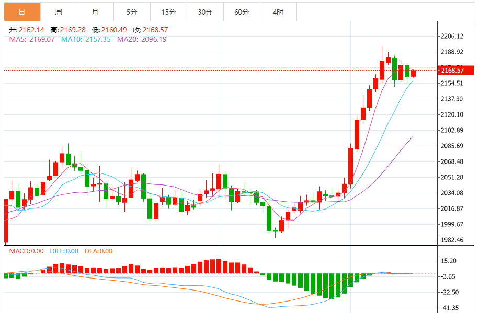Click the DIFF:0.00 indicator label

tap(64, 251)
